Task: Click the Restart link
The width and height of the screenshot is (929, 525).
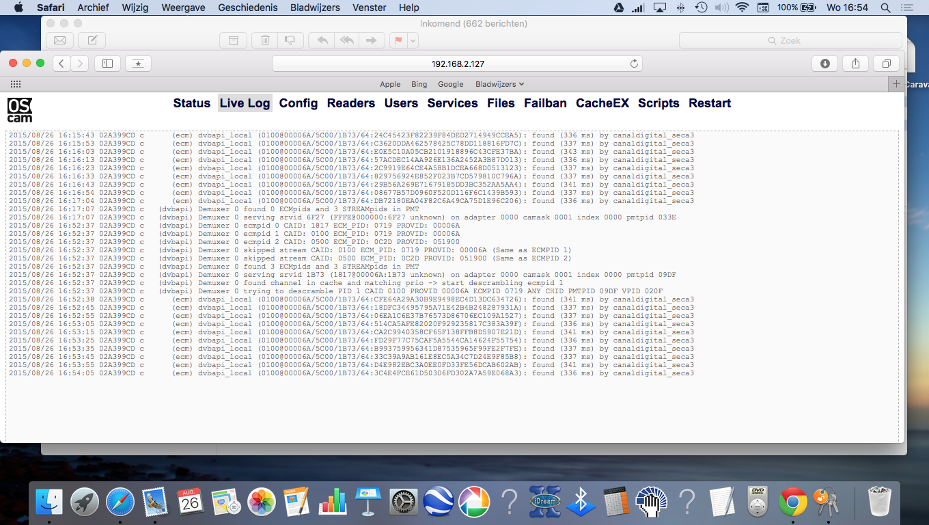Action: tap(710, 103)
